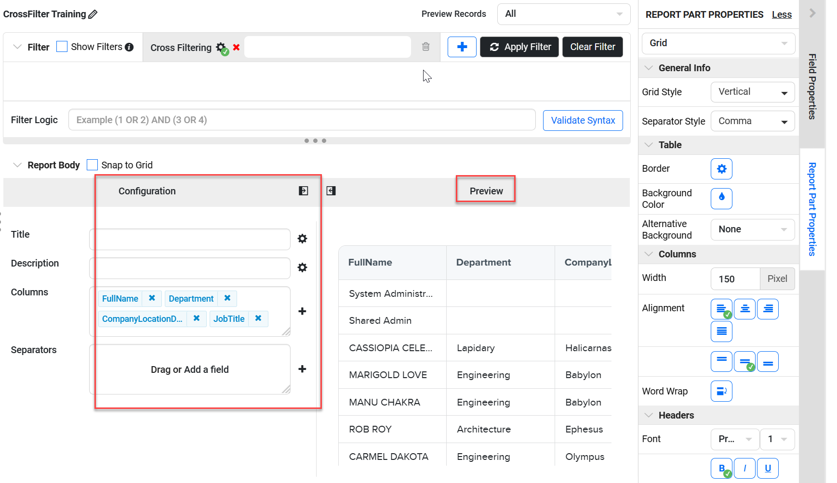The height and width of the screenshot is (483, 837).
Task: Set column alignment to center
Action: click(x=744, y=309)
